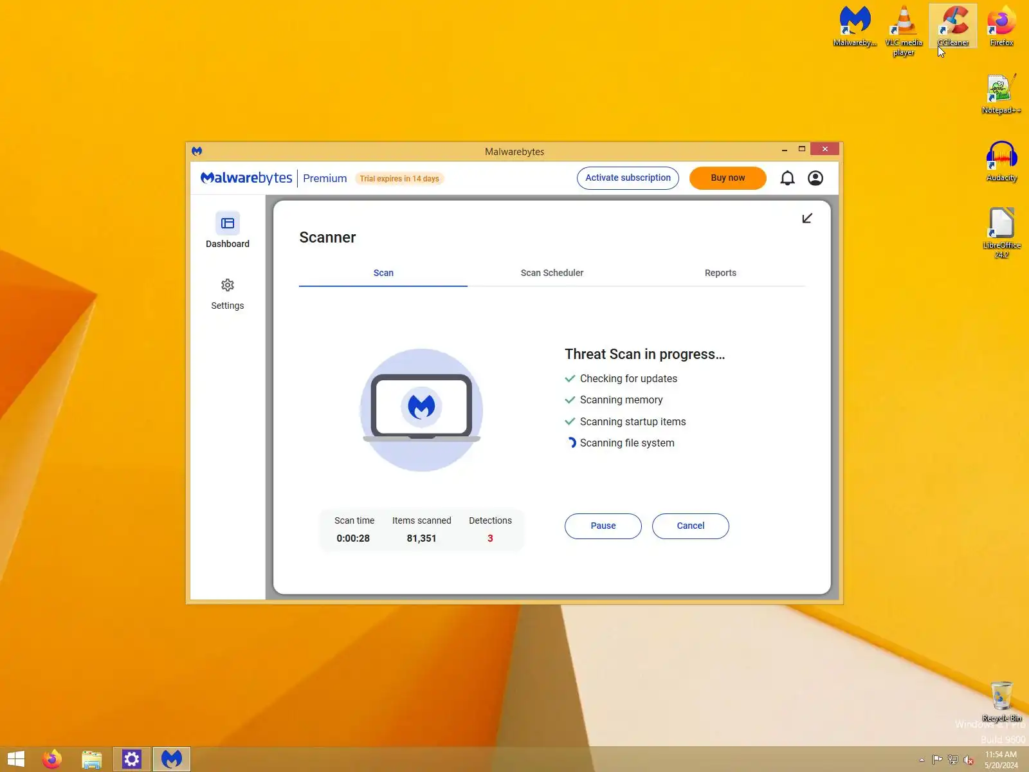
Task: Open the Malwarebytes desktop shortcut
Action: point(855,26)
